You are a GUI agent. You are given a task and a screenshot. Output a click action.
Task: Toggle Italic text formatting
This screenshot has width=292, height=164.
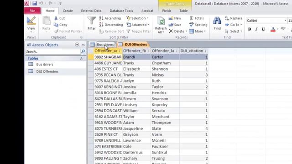tap(256, 29)
